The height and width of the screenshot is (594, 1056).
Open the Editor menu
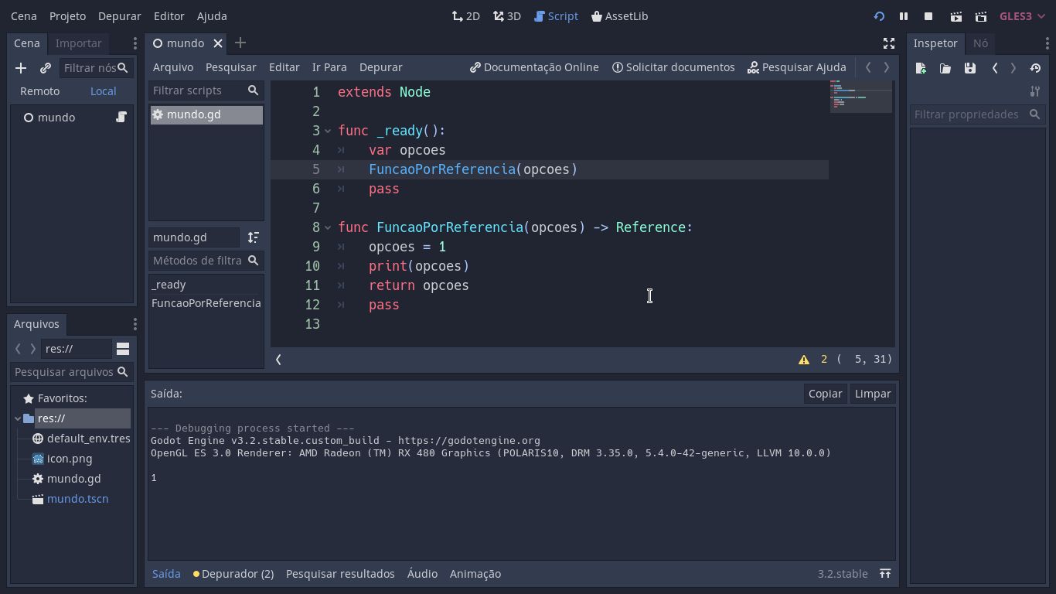pos(169,16)
